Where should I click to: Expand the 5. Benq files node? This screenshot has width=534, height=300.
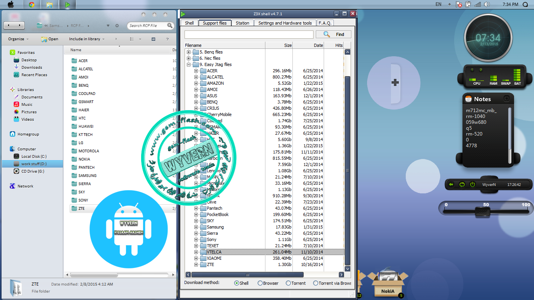coord(189,52)
